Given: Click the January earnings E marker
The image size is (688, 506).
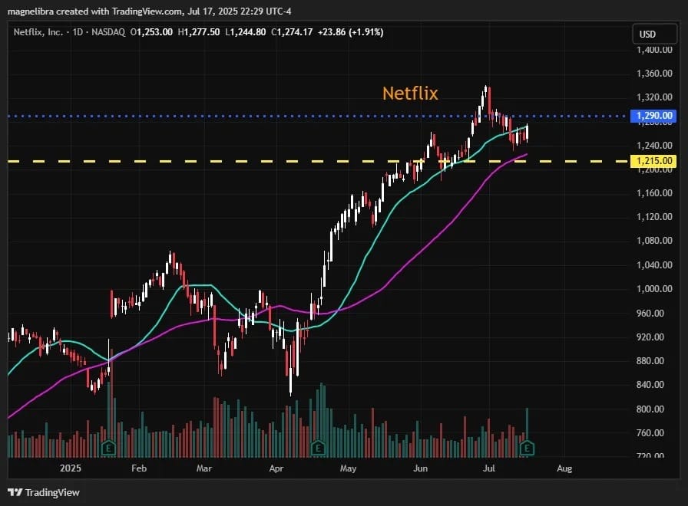Looking at the screenshot, I should [x=108, y=448].
